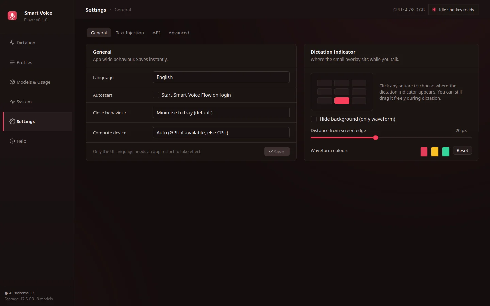Select the bottom-left indicator position square

(325, 101)
